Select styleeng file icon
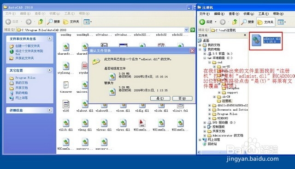Screen dimensions: 295x169 click(66, 66)
